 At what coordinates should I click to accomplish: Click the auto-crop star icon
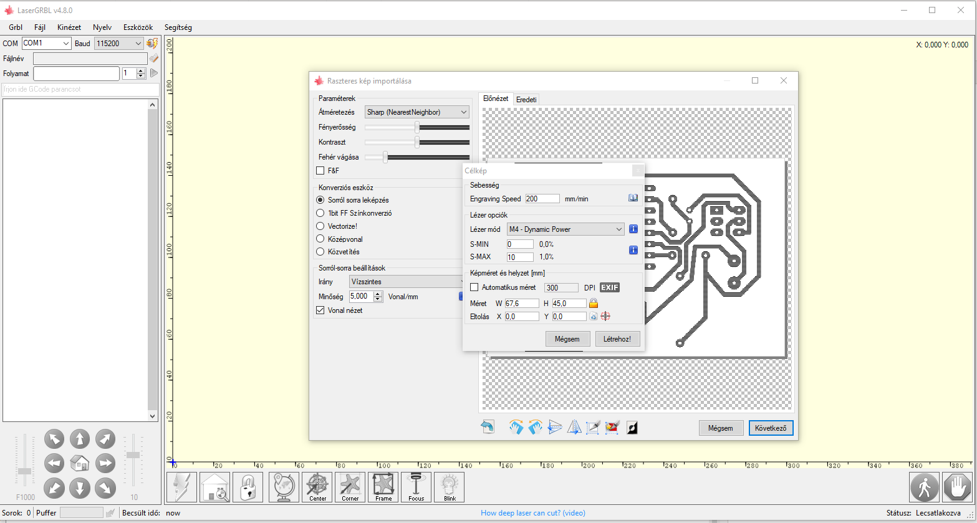coord(612,428)
